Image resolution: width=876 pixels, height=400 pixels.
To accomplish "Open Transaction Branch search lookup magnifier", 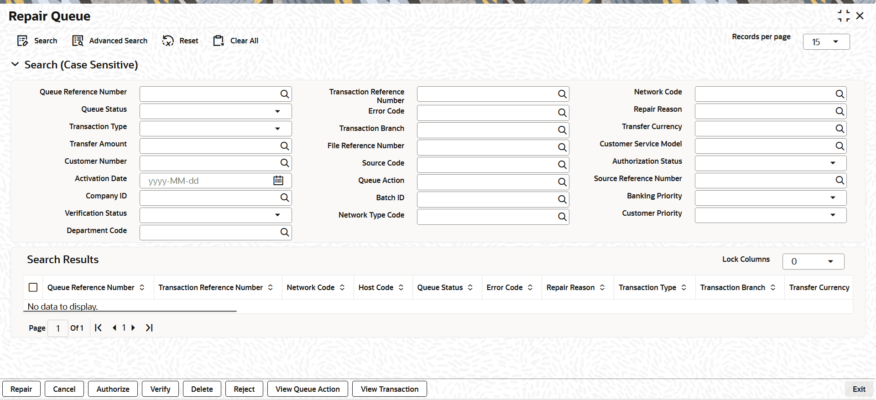I will 562,130.
